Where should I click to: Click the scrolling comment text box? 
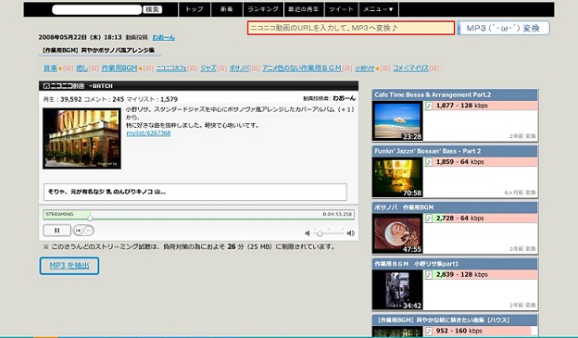195,192
